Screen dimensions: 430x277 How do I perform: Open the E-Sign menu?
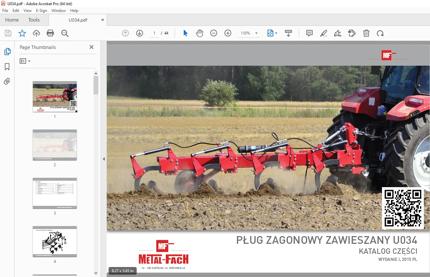click(x=42, y=11)
